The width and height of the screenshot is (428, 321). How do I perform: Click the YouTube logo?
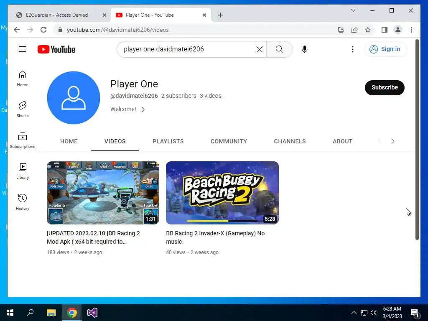point(56,49)
